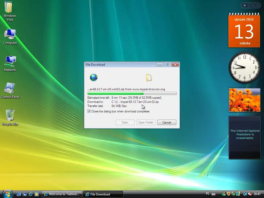264x198 pixels.
Task: Click the folder icon in File Download dialog
Action: tap(149, 78)
